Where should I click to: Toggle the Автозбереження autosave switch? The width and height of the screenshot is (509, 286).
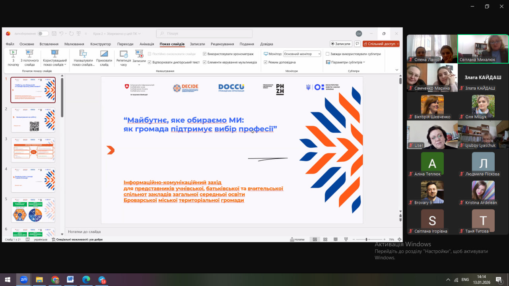click(x=43, y=34)
